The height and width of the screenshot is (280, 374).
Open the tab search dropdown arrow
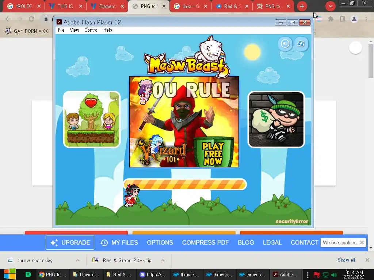pyautogui.click(x=330, y=6)
